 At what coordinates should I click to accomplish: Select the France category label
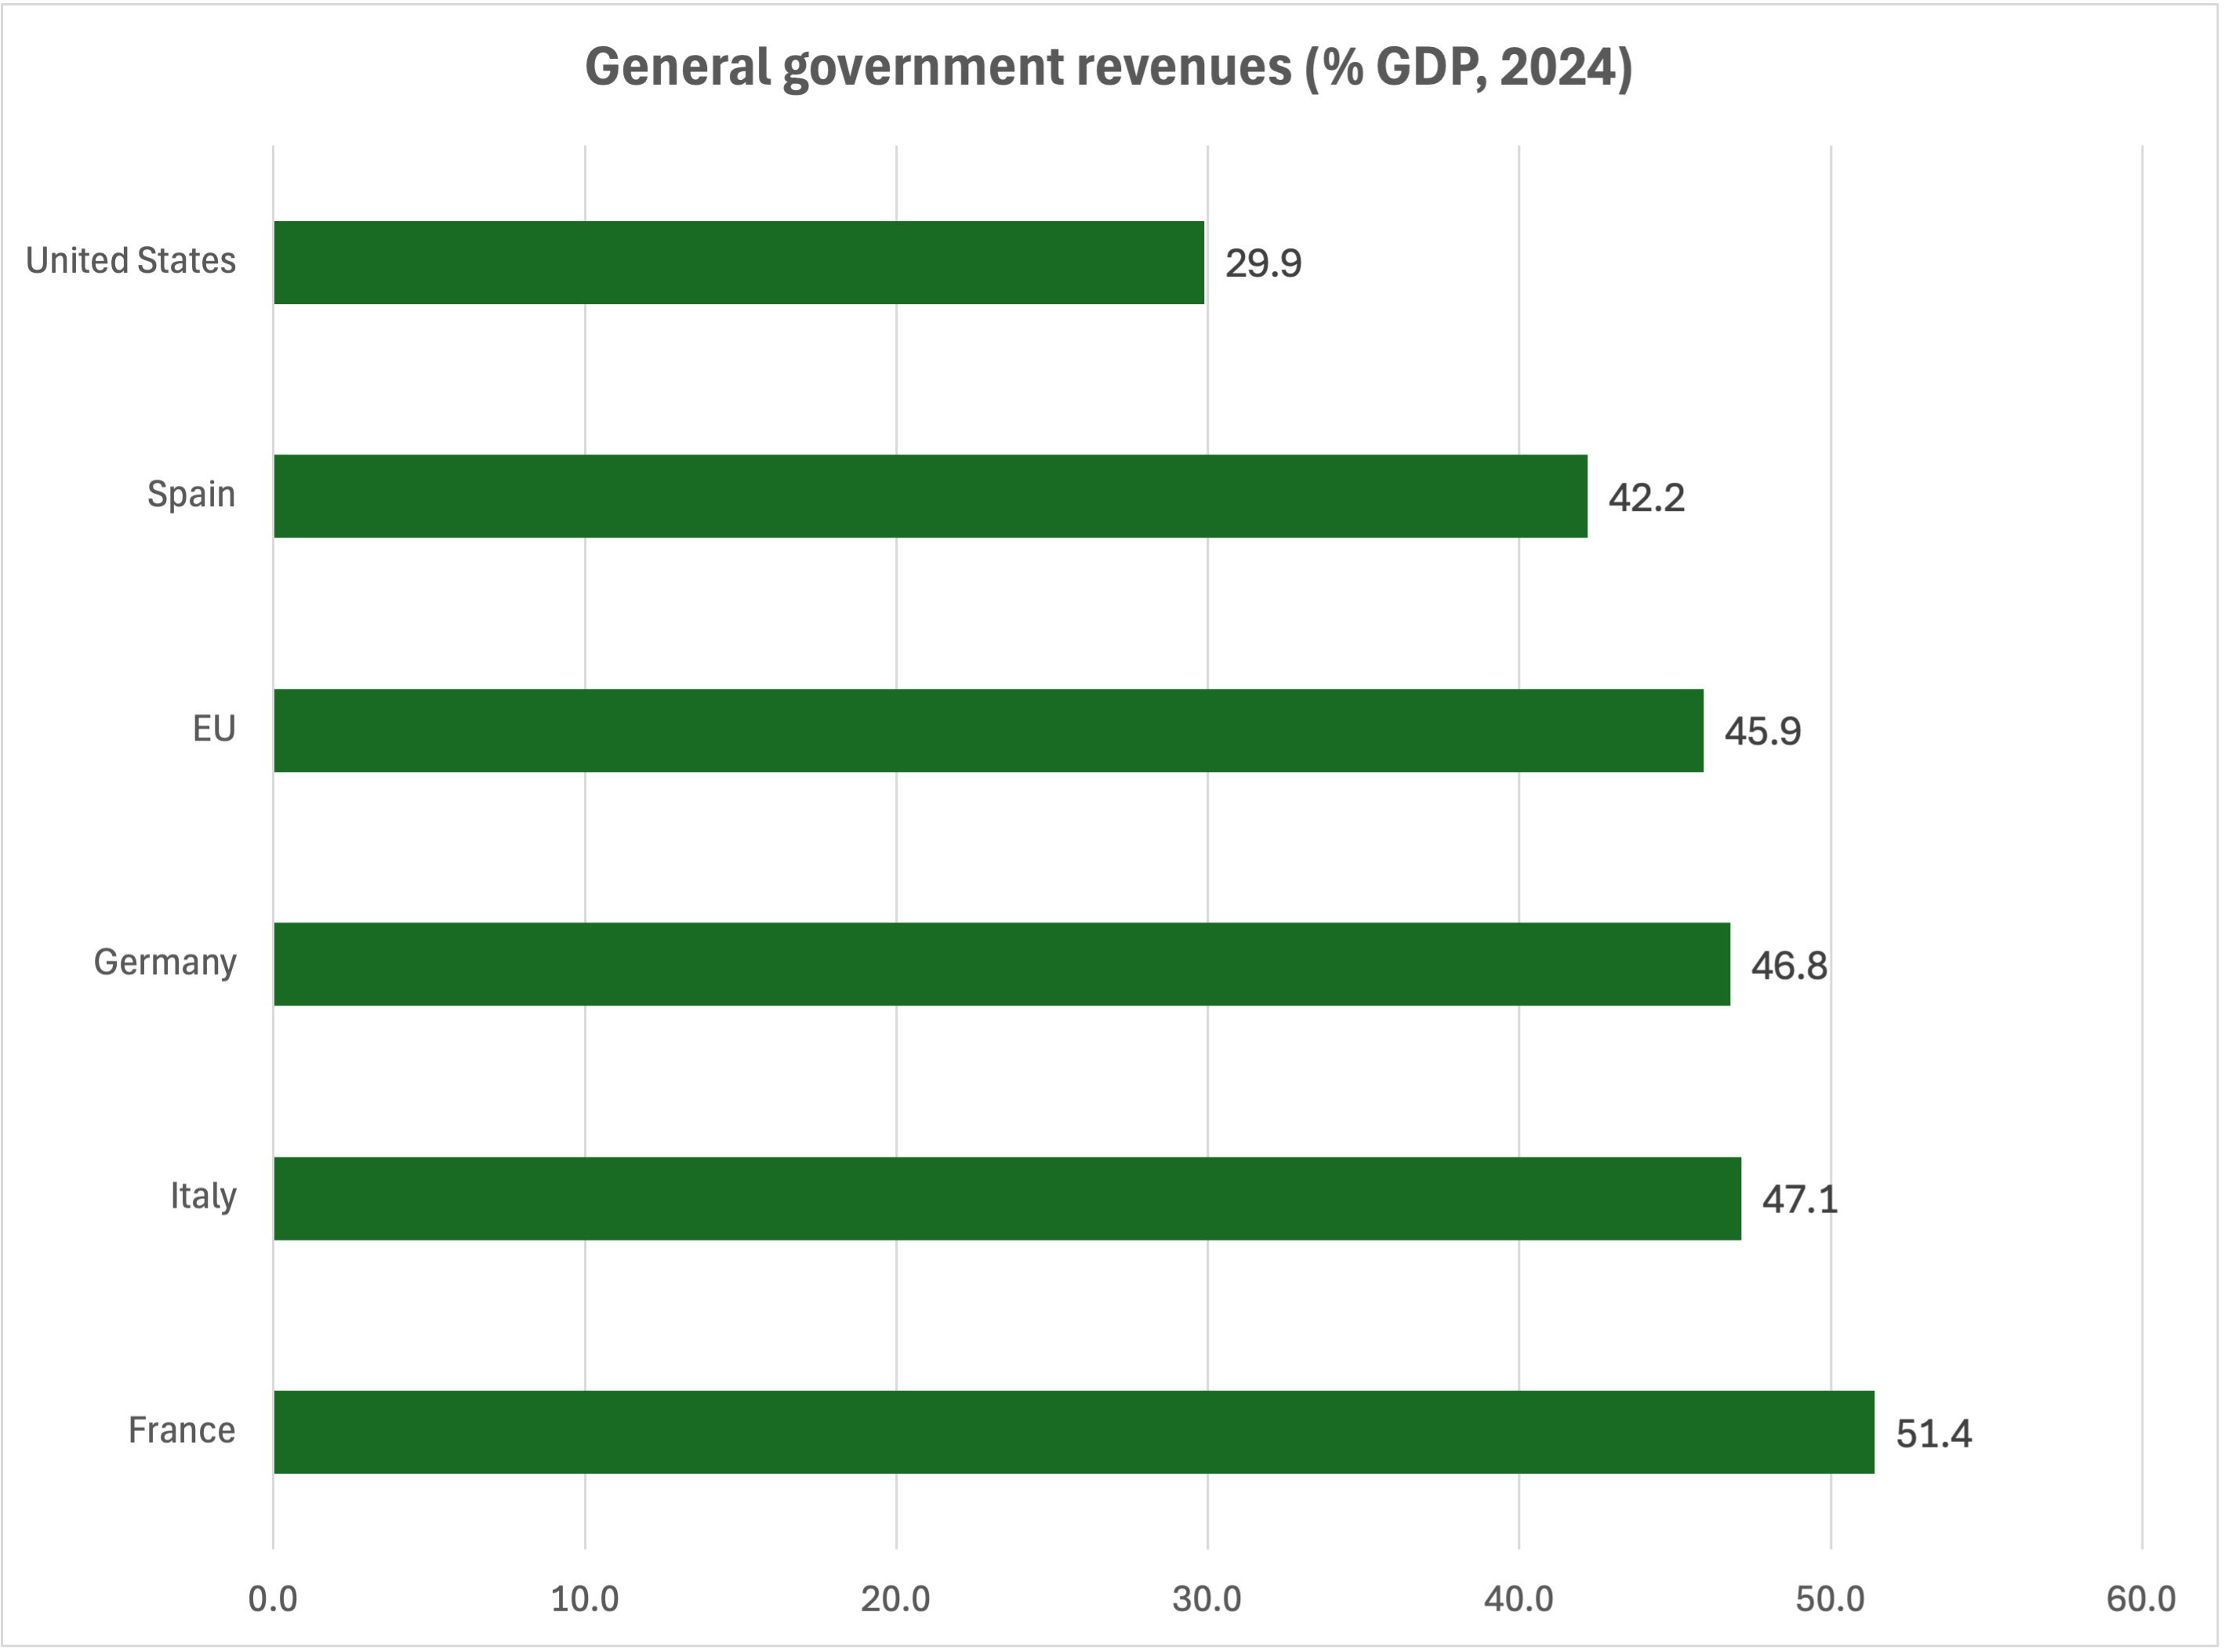(182, 1431)
